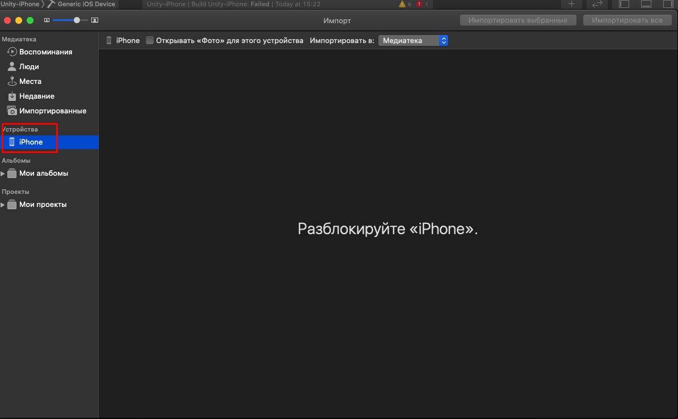678x419 pixels.
Task: Expand Мои проекты disclosure triangle
Action: click(x=3, y=205)
